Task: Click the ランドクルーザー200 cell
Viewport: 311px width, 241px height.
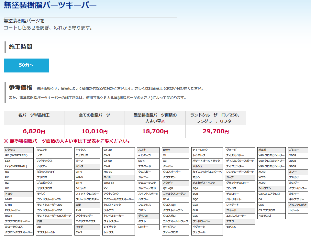Action: tap(54, 205)
